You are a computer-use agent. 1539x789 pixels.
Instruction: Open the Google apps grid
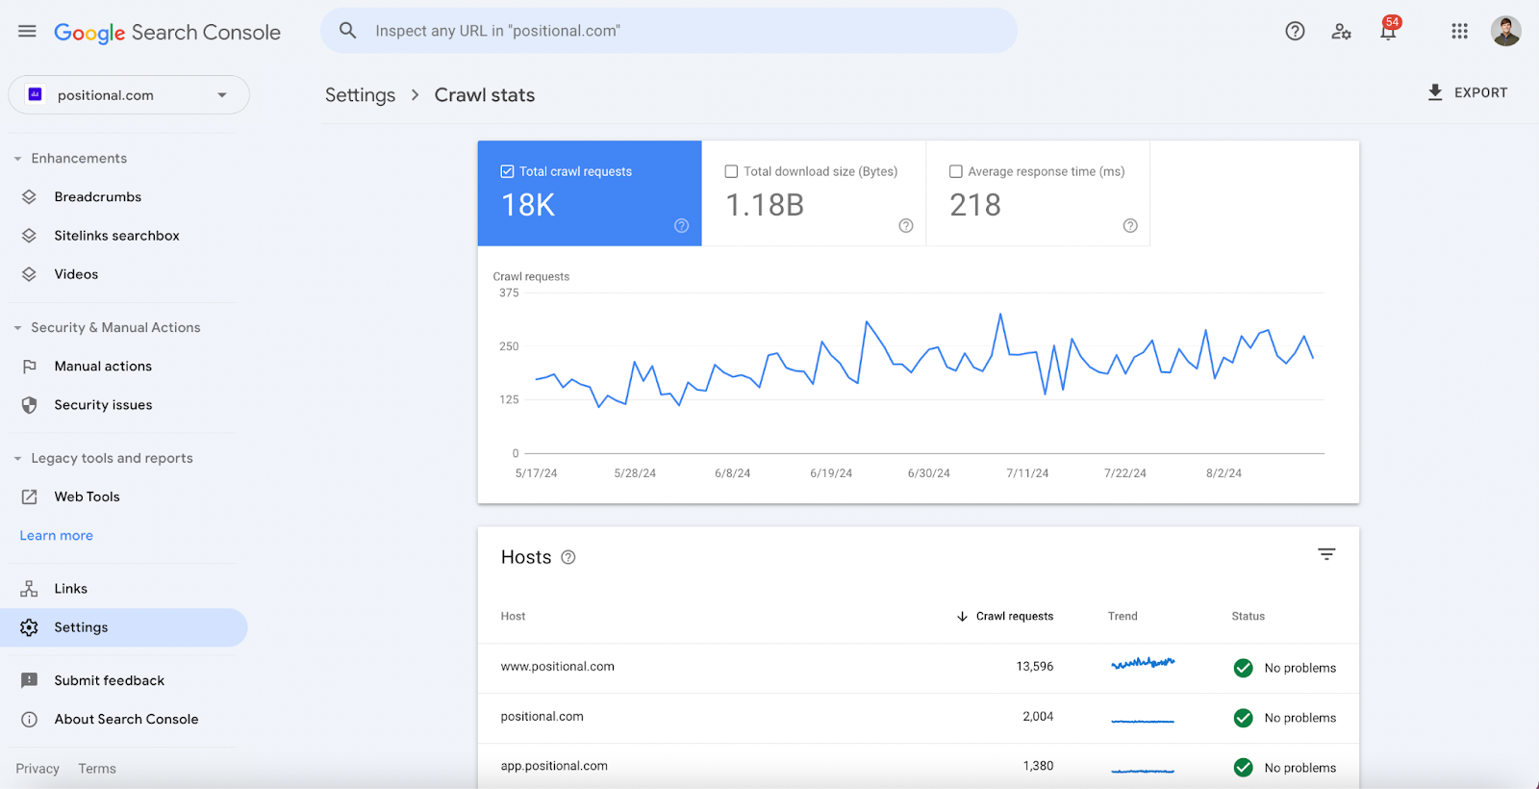click(1460, 31)
